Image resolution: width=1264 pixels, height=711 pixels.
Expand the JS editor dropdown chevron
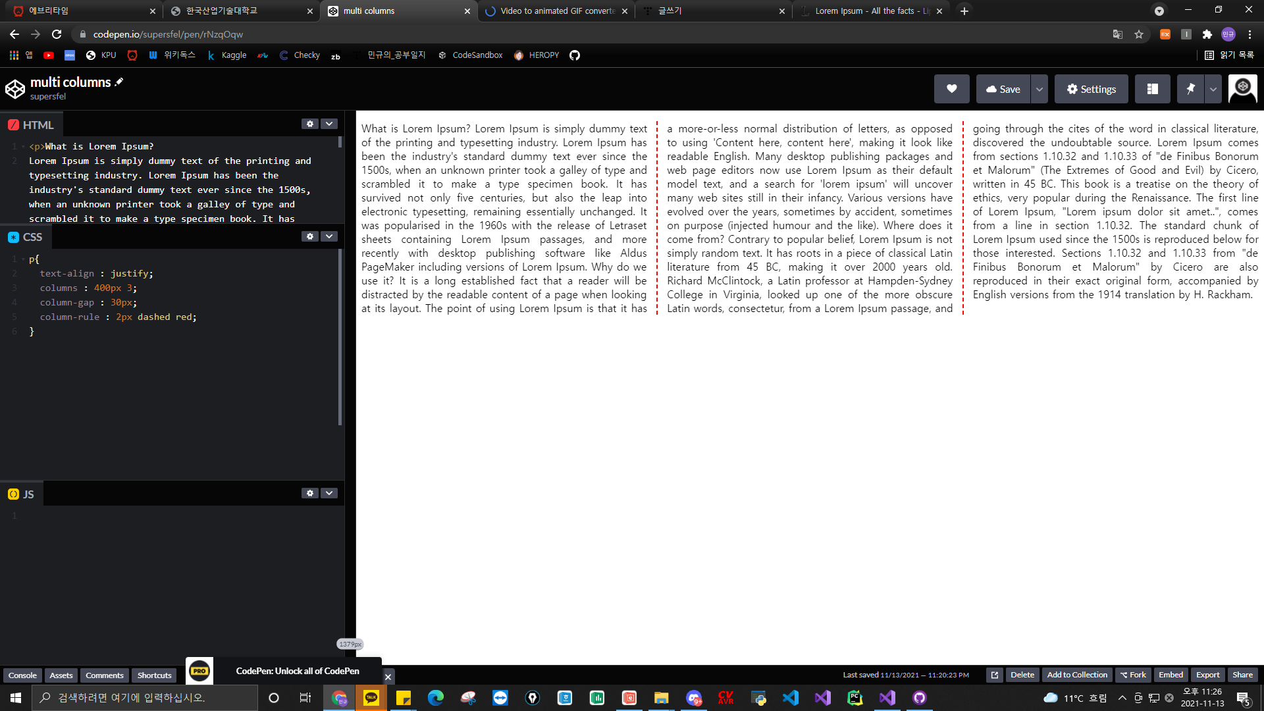(x=329, y=493)
